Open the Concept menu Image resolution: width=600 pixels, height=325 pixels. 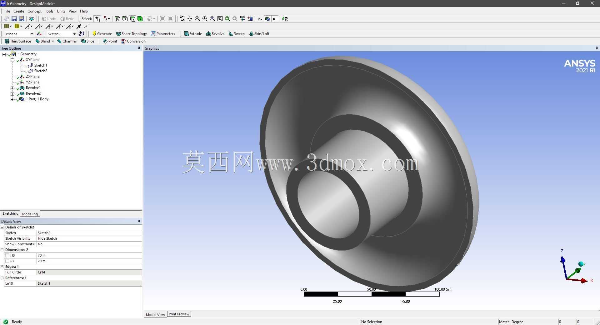click(34, 11)
